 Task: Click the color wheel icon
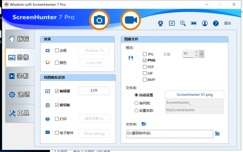point(47,63)
